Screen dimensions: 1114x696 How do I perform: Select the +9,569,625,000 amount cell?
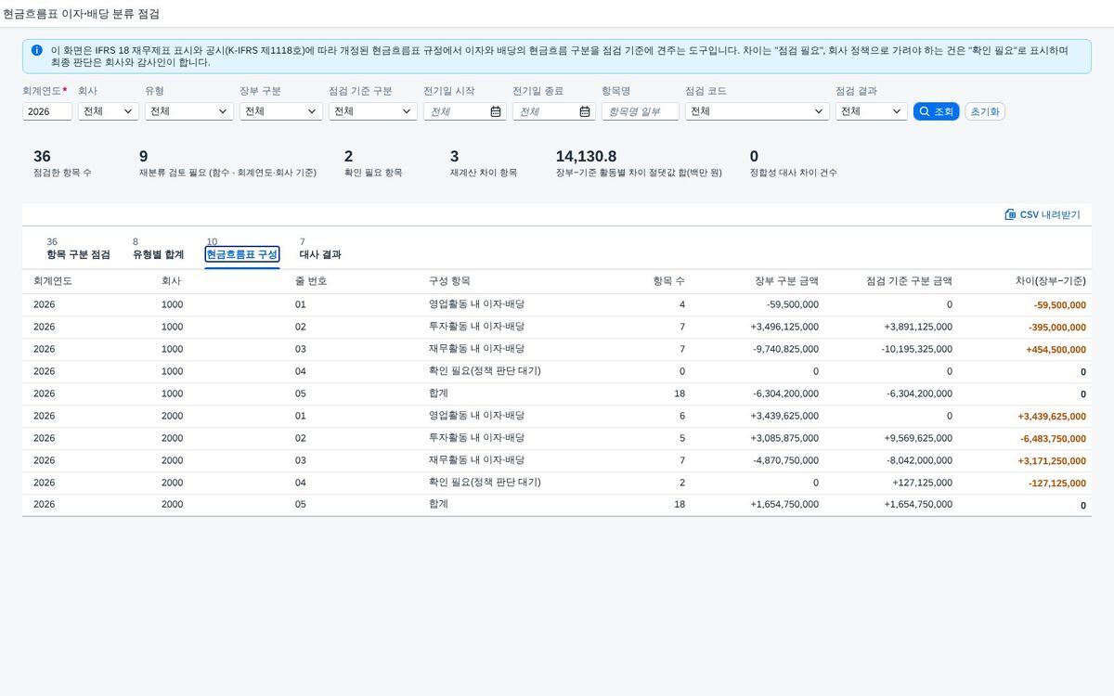coord(918,438)
